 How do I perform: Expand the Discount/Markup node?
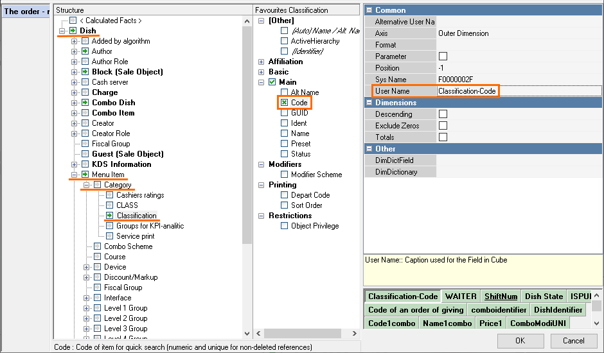(x=86, y=277)
